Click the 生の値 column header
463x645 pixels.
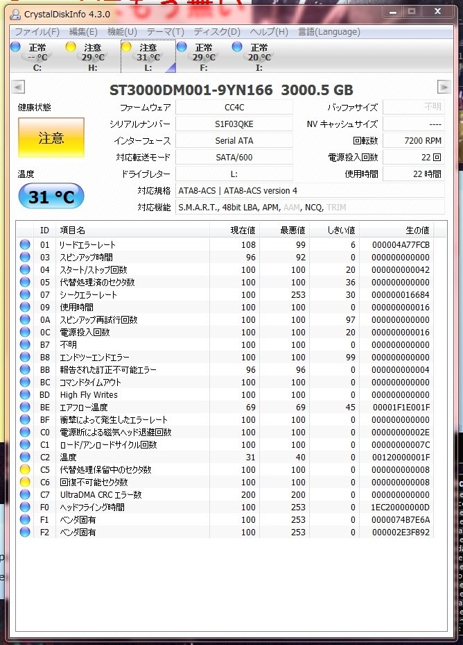[x=397, y=231]
